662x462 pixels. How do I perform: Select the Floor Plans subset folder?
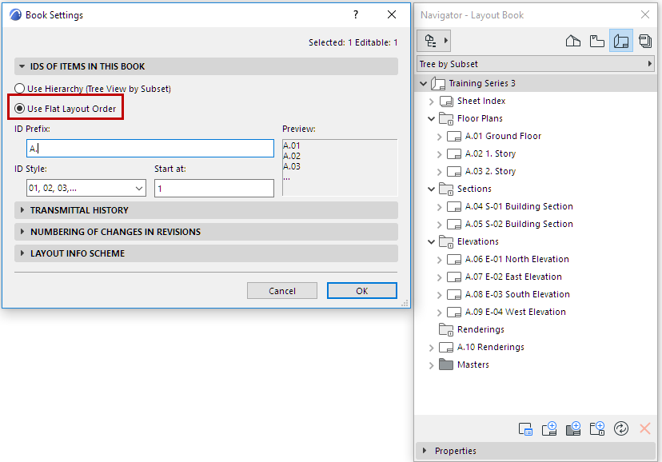(x=471, y=118)
